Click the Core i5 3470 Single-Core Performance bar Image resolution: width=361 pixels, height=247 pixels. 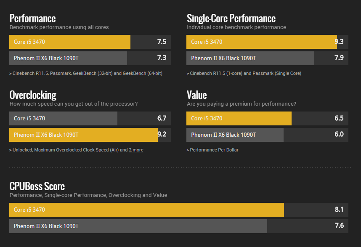[267, 42]
